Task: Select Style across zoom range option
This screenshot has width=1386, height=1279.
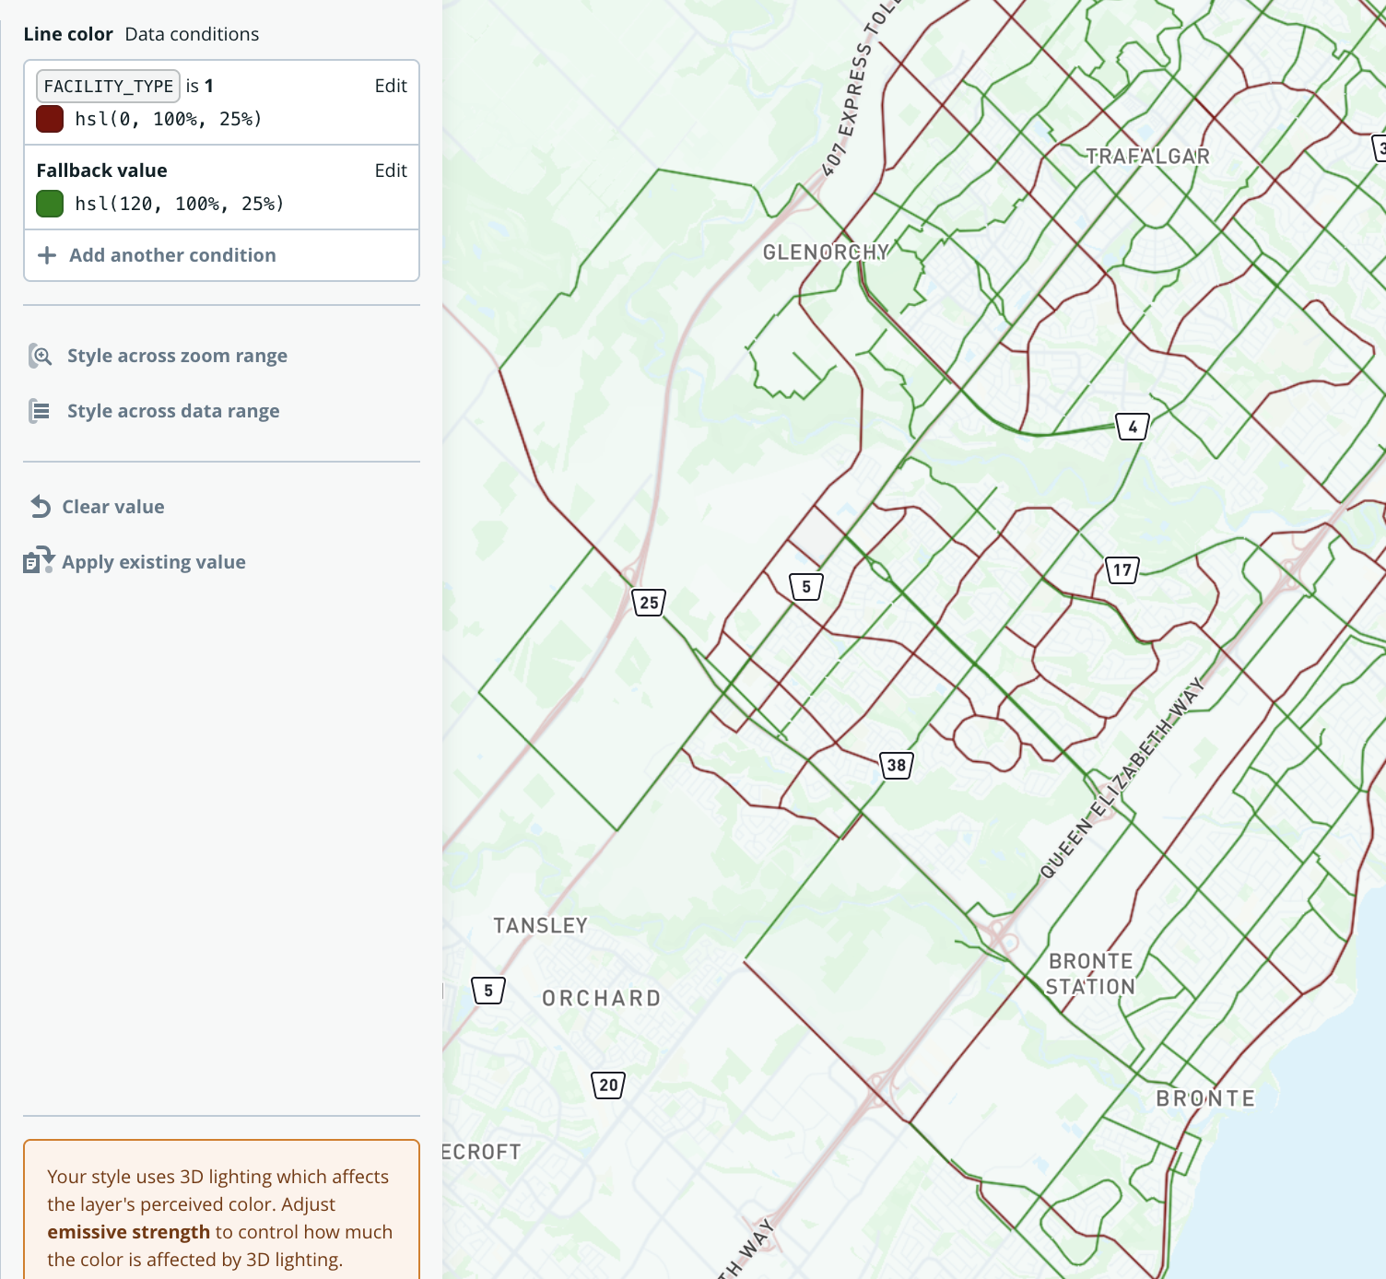Action: click(177, 356)
